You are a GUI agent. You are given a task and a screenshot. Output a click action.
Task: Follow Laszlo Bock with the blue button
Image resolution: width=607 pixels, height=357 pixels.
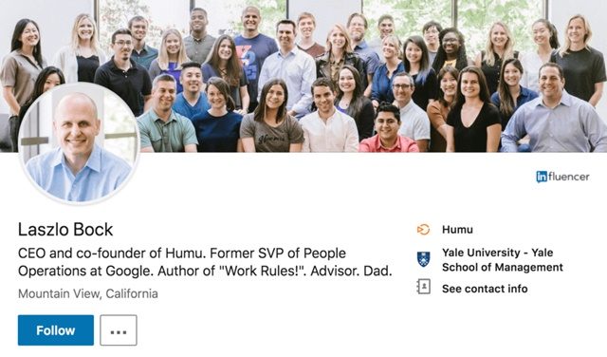[56, 330]
